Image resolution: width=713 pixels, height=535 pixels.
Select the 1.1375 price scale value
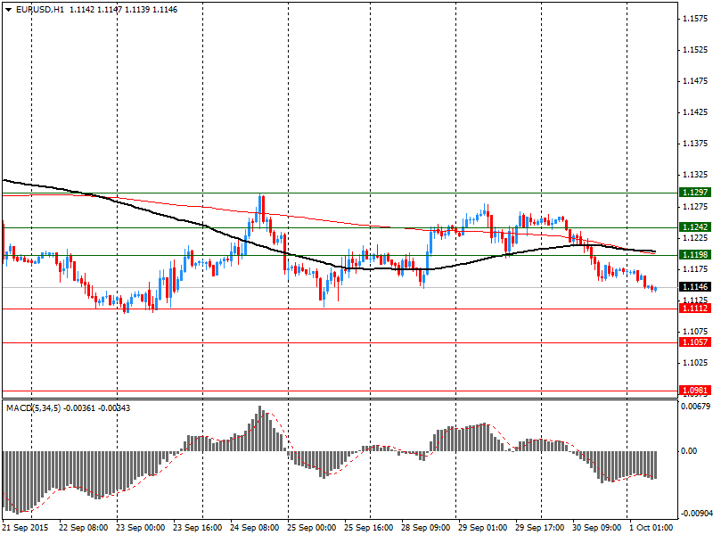[x=696, y=144]
